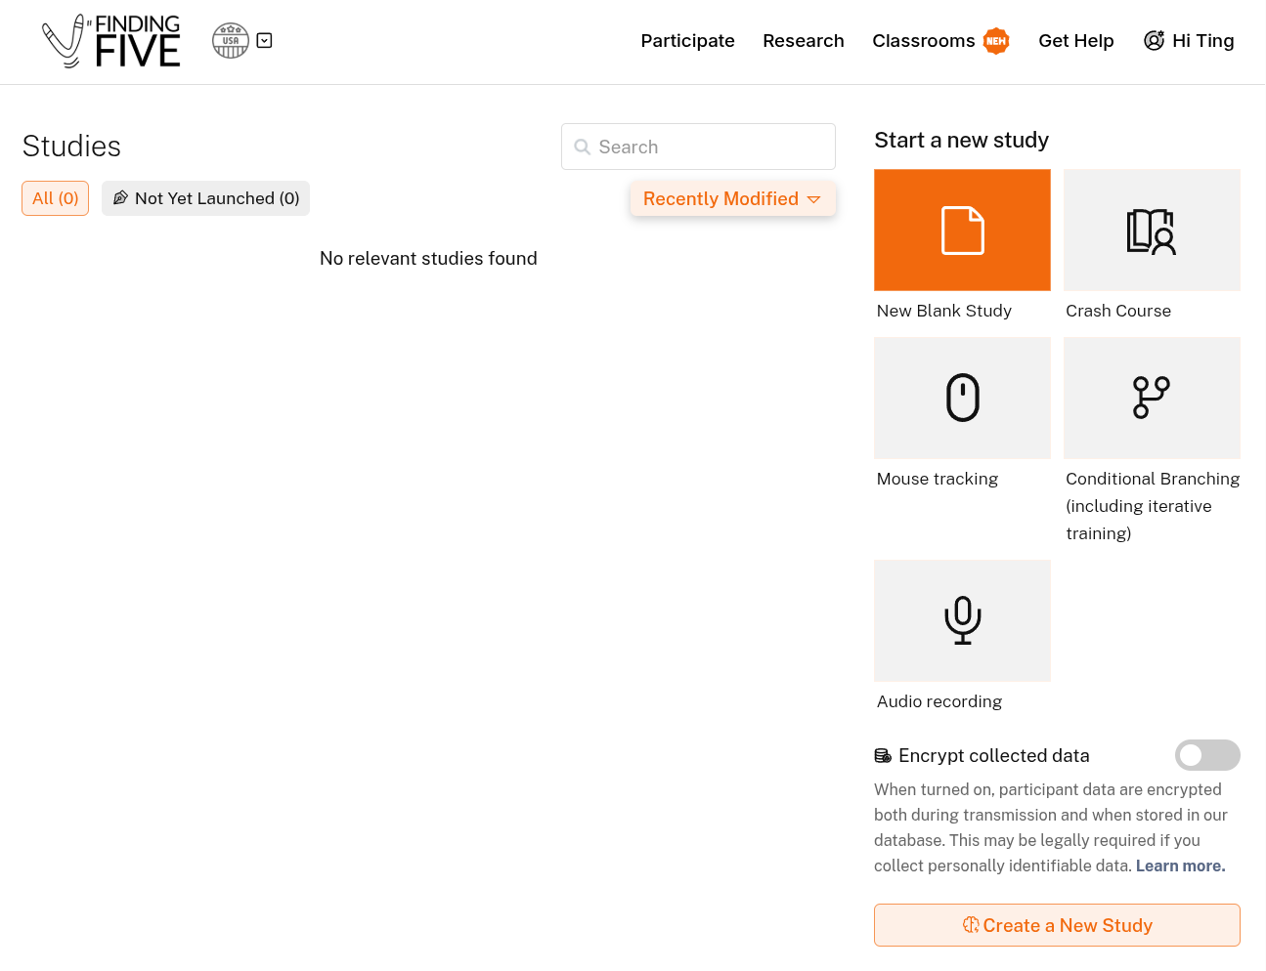Open the Participate menu item
1266x971 pixels.
click(x=687, y=41)
